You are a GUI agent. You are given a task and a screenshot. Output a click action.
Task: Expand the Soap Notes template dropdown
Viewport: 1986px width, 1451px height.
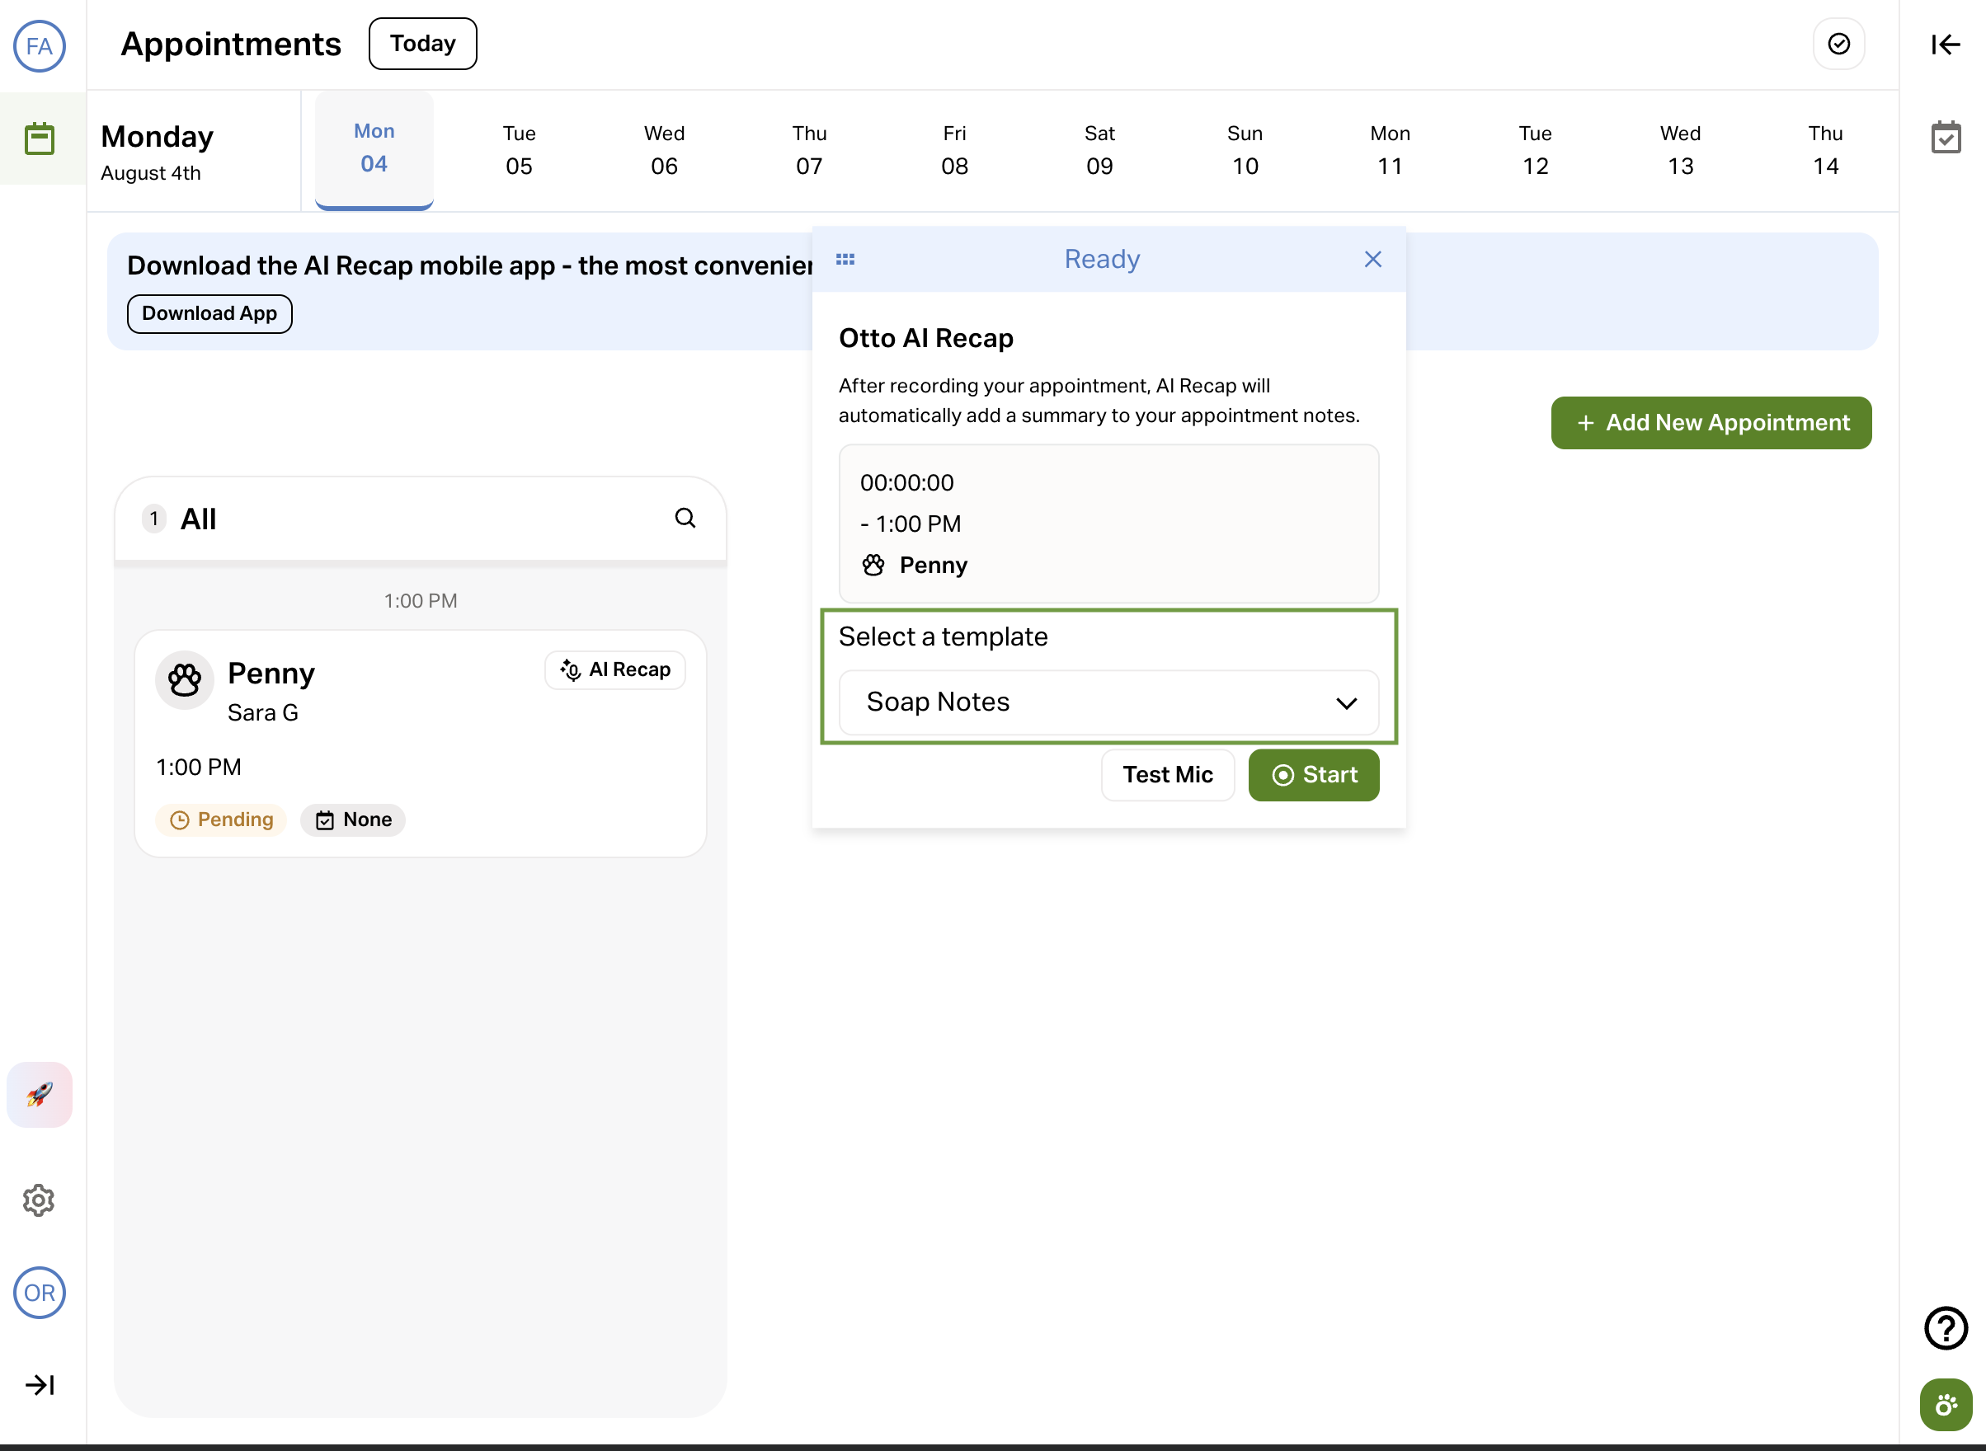coord(1108,702)
